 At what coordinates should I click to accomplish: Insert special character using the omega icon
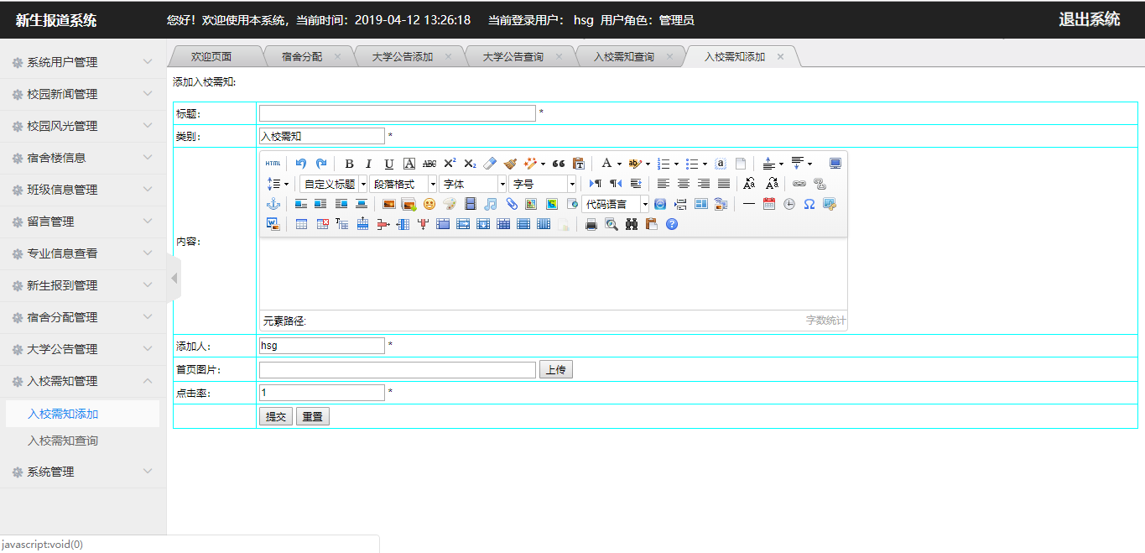[x=809, y=204]
